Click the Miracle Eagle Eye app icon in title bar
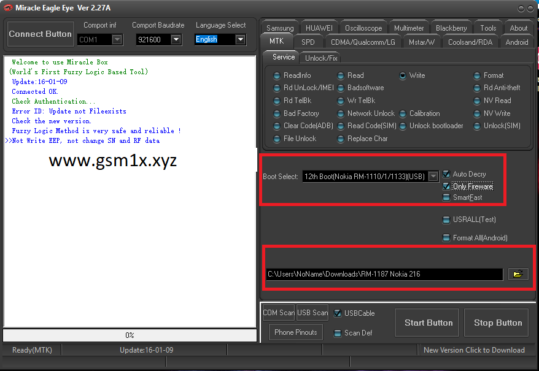The image size is (539, 371). (x=7, y=8)
